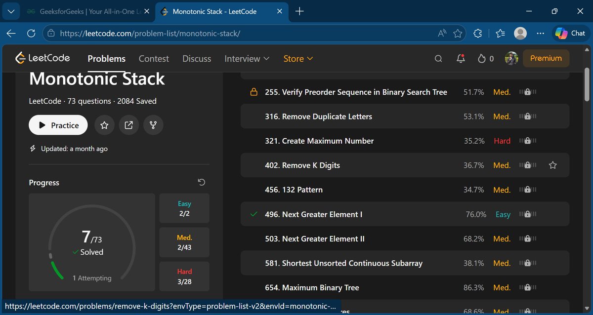This screenshot has height=315, width=593.
Task: Click frequency lock on 456. 132 Pattern row
Action: pyautogui.click(x=528, y=190)
